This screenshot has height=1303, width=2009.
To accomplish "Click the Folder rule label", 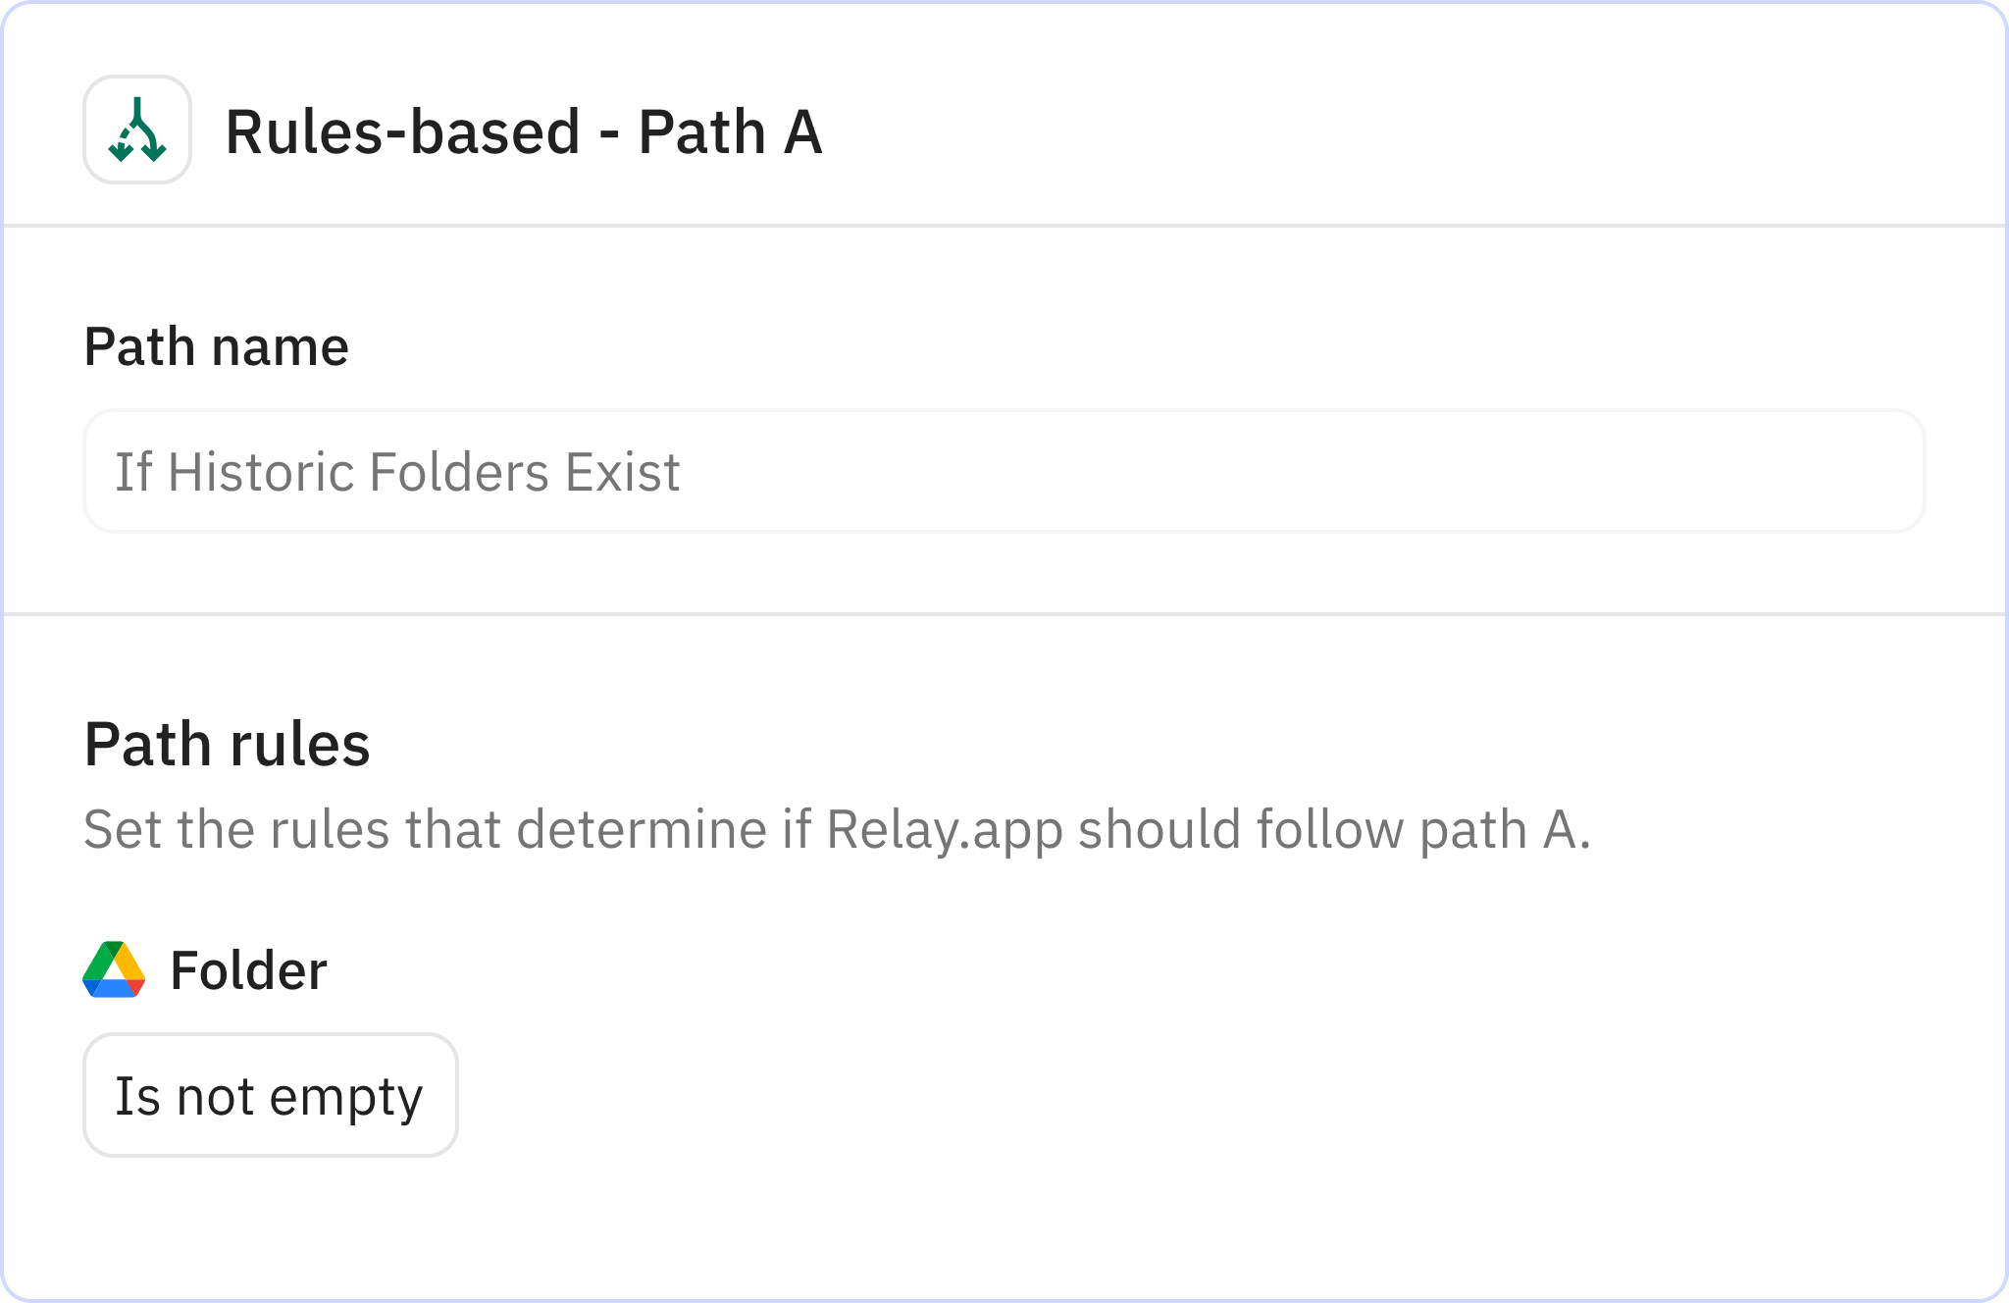I will pyautogui.click(x=248, y=969).
